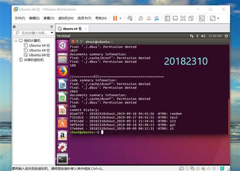Open the snapshot manager icon
The image size is (240, 171).
[156, 18]
